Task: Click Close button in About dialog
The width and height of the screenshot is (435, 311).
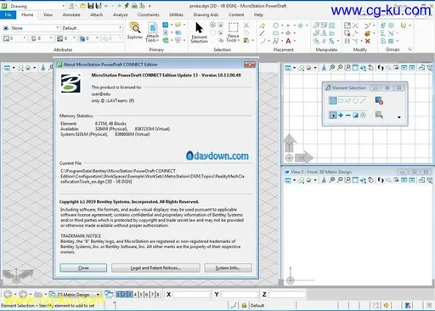Action: [83, 268]
